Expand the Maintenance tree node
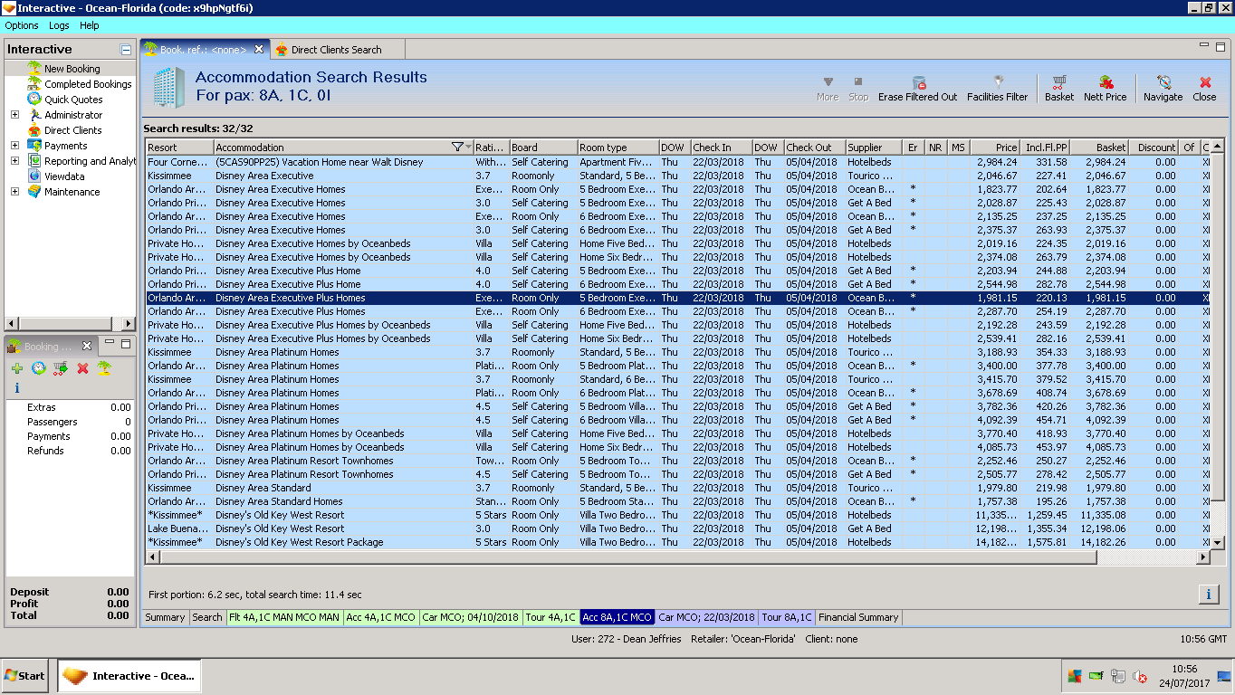1235x695 pixels. (14, 192)
